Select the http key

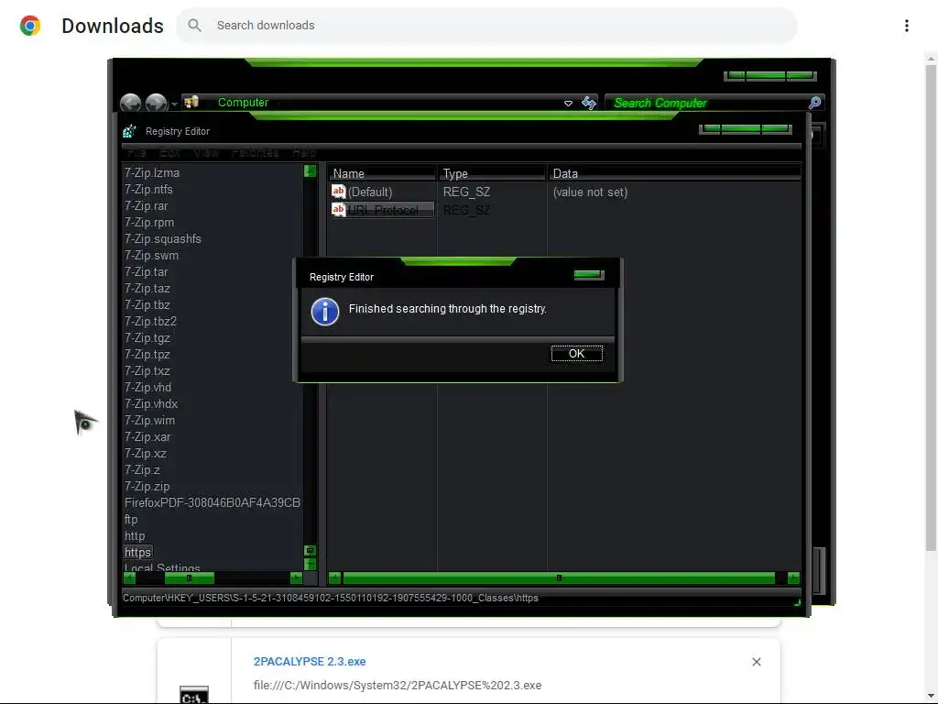135,536
